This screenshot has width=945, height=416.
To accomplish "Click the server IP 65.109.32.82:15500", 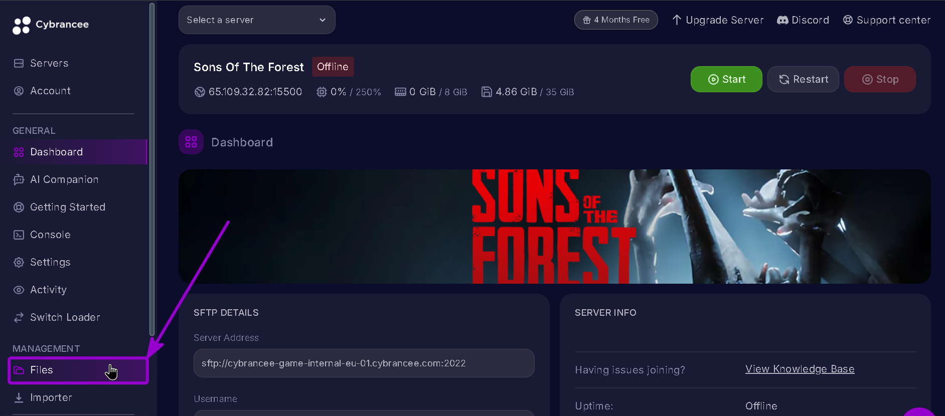I will [x=255, y=92].
